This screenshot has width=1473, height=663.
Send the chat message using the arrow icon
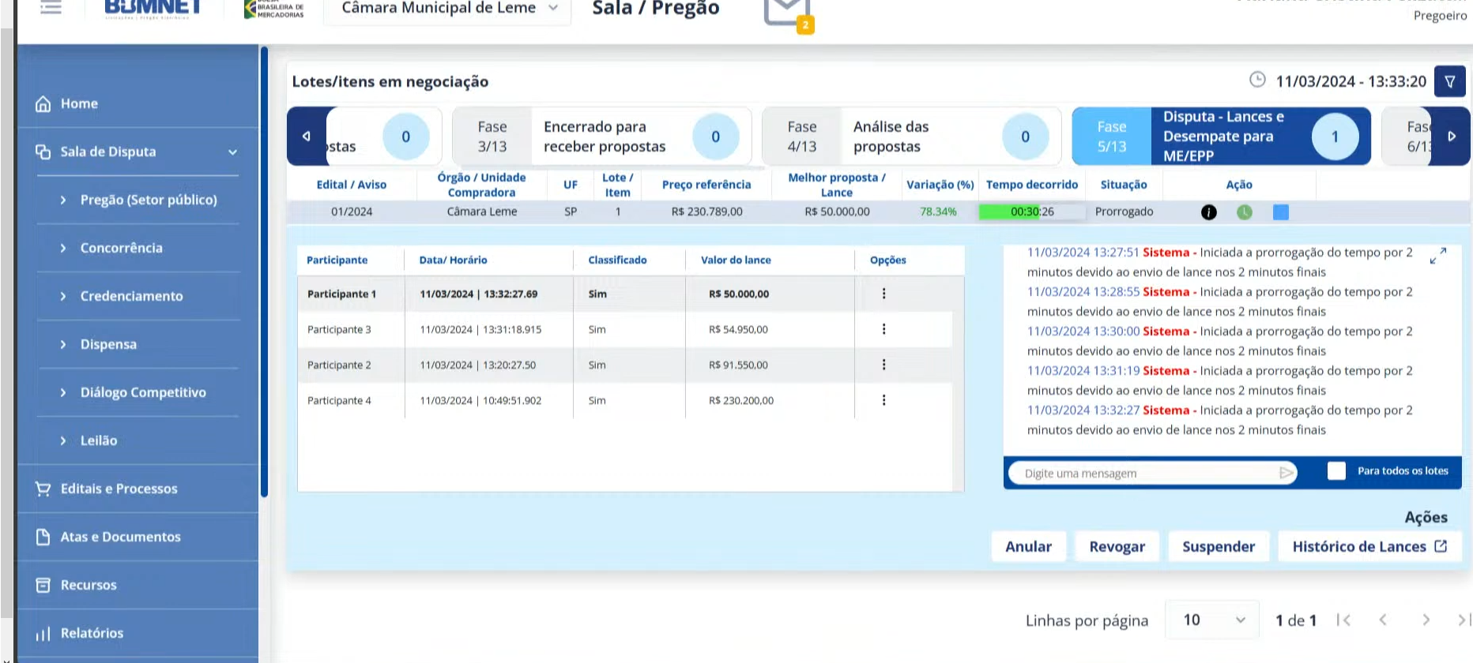click(1287, 473)
